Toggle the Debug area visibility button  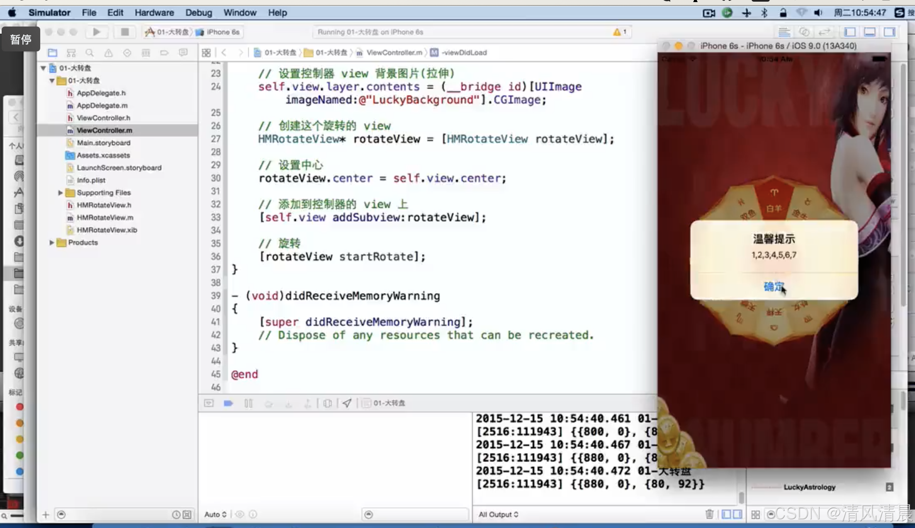tap(870, 32)
